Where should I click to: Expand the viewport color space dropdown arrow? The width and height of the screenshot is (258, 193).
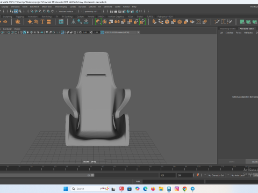(138, 32)
